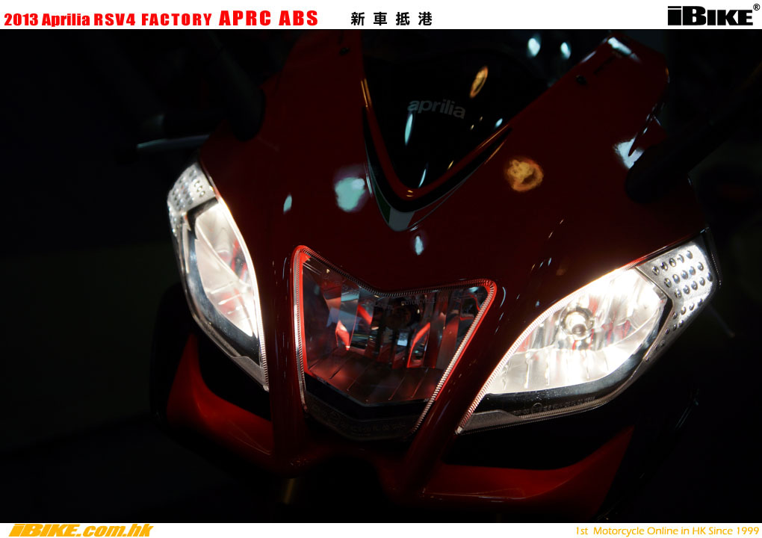Click the word "FACTORY" in the title
The height and width of the screenshot is (538, 762).
176,19
